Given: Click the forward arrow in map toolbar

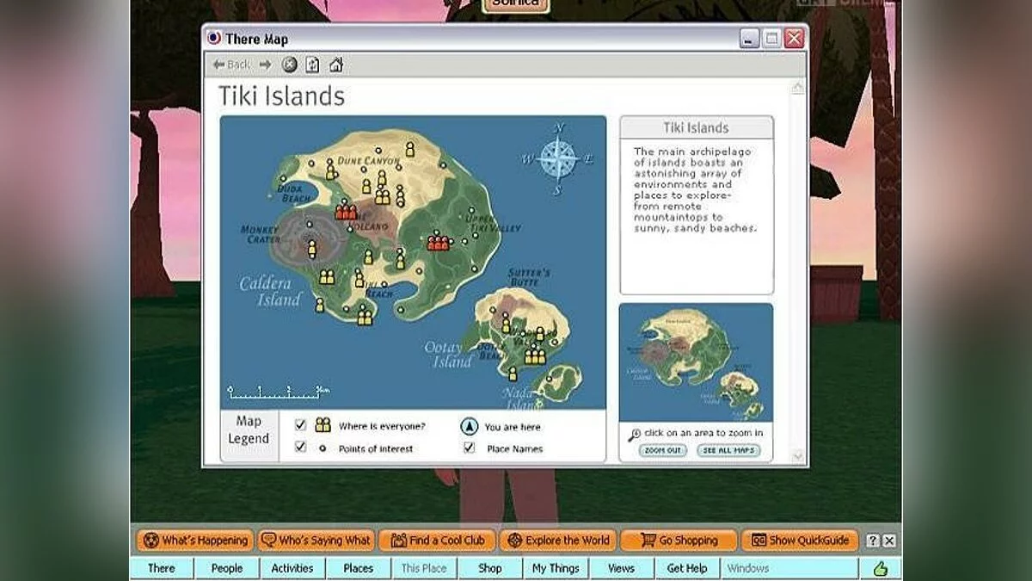Looking at the screenshot, I should (265, 65).
